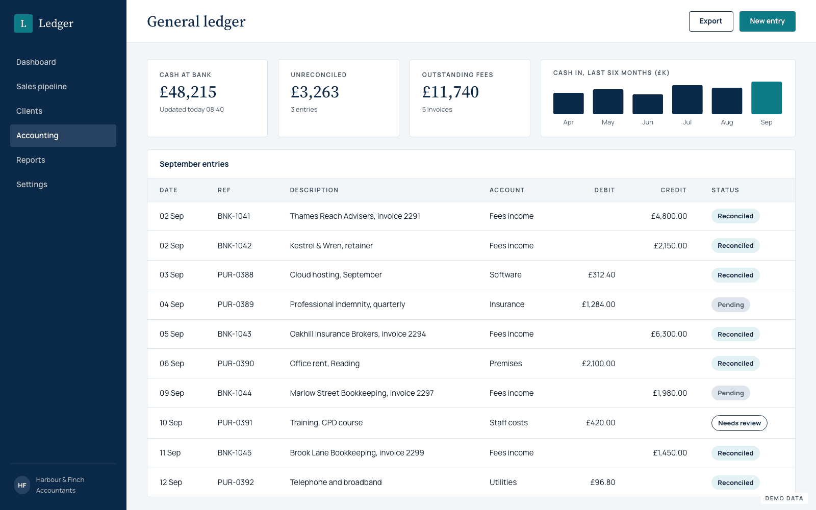Click reference PUR-0391
Viewport: 816px width, 510px height.
tap(235, 423)
